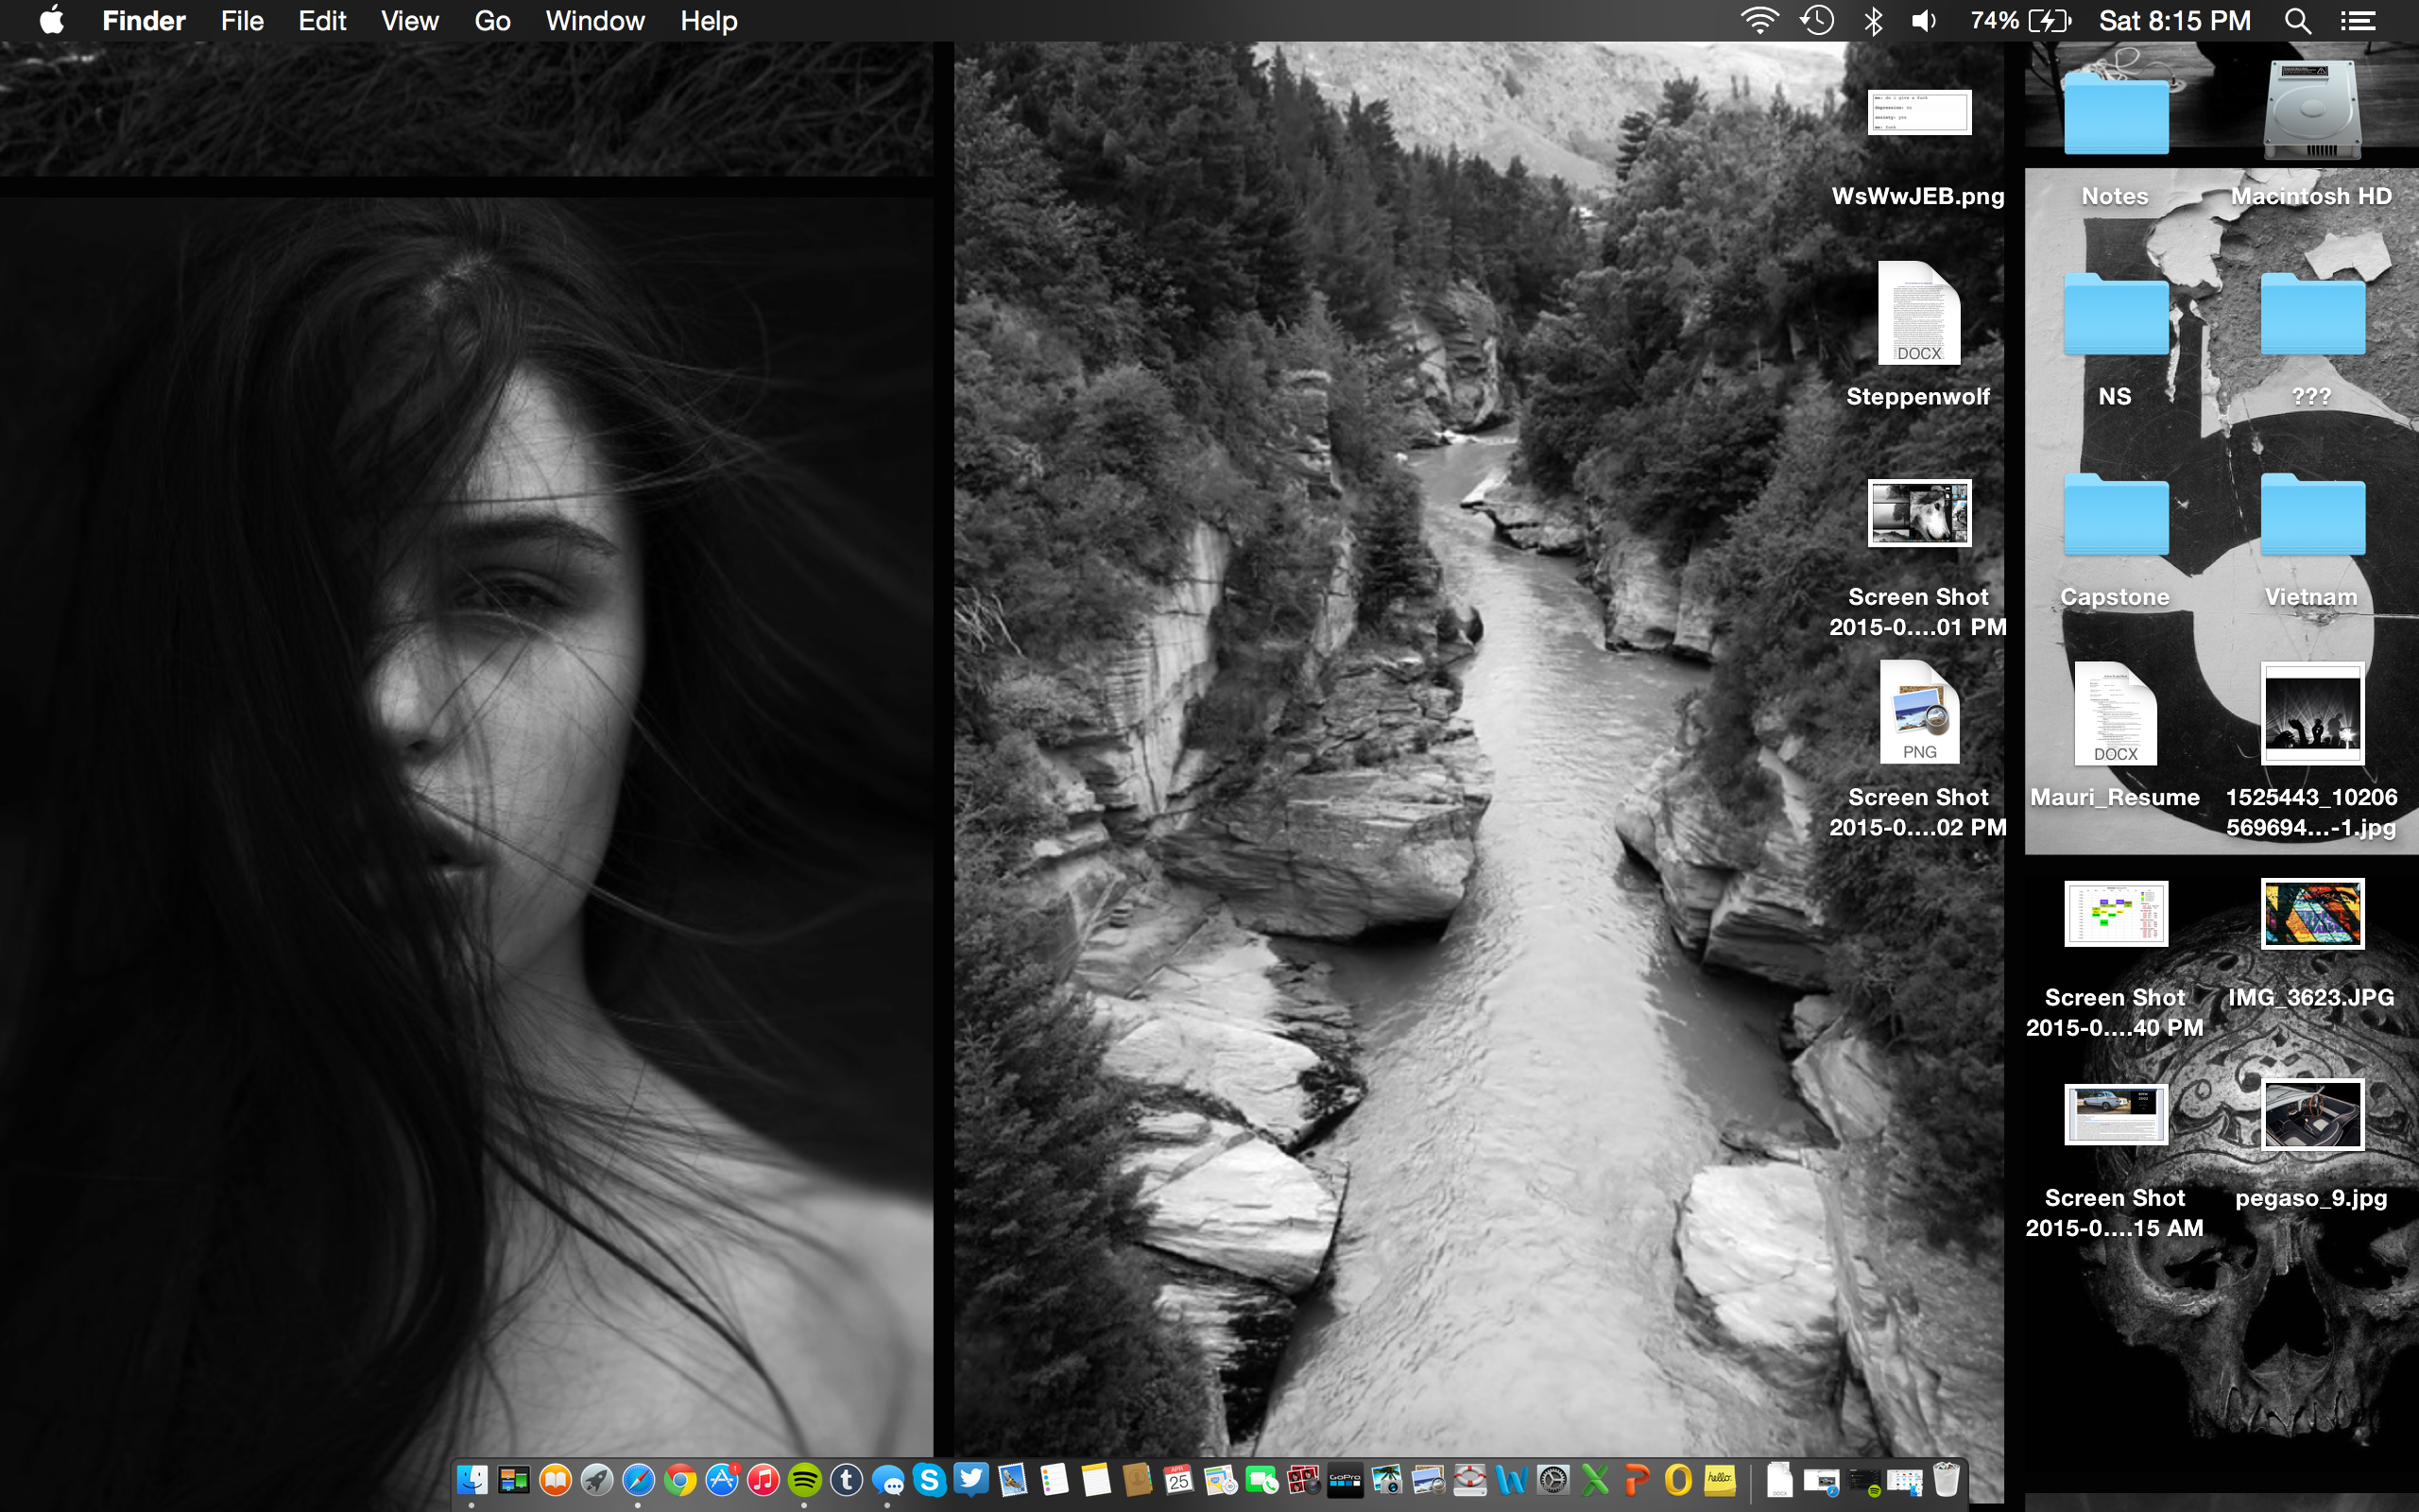Open the Window menu
Image resolution: width=2419 pixels, height=1512 pixels.
594,20
